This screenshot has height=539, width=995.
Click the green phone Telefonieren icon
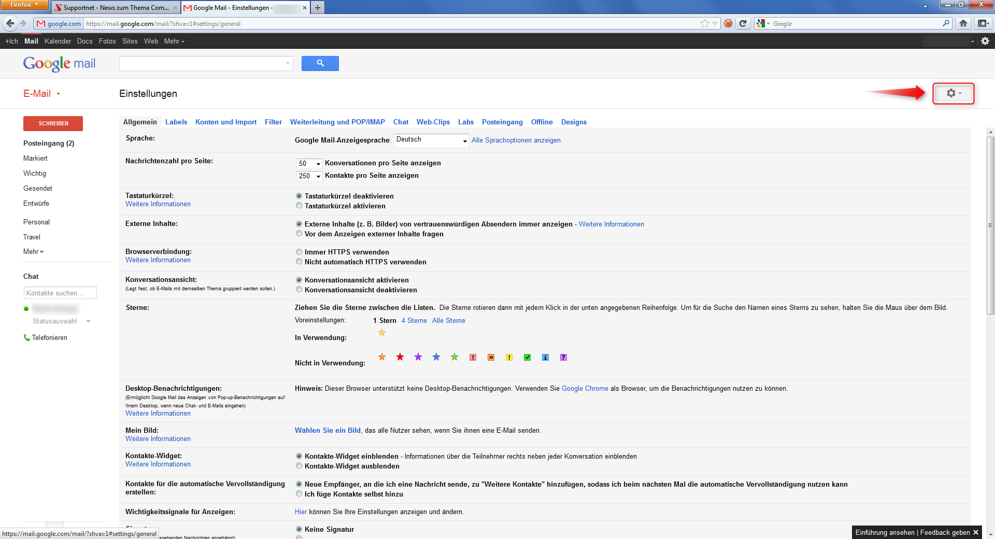27,337
